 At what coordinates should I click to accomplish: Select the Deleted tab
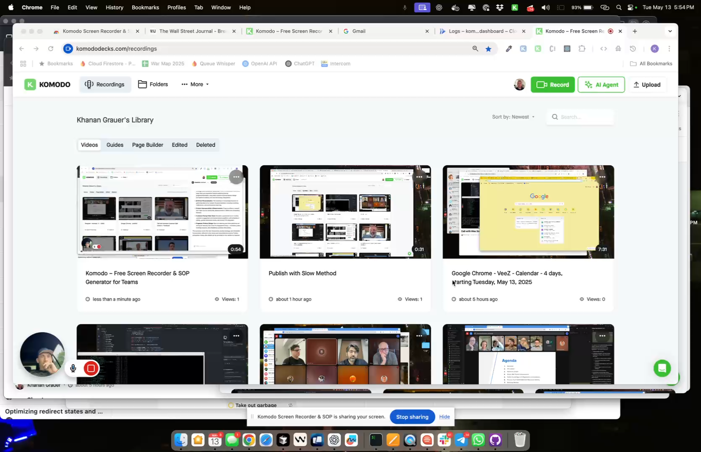pos(205,145)
